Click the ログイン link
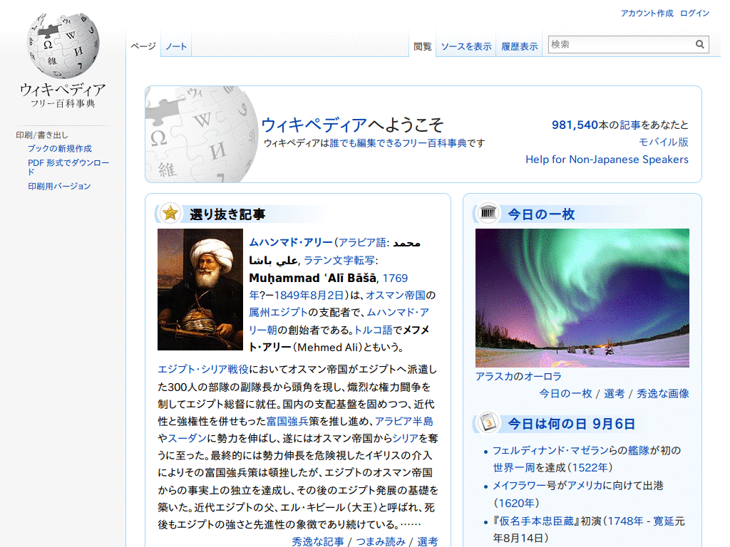The image size is (730, 547). point(694,13)
